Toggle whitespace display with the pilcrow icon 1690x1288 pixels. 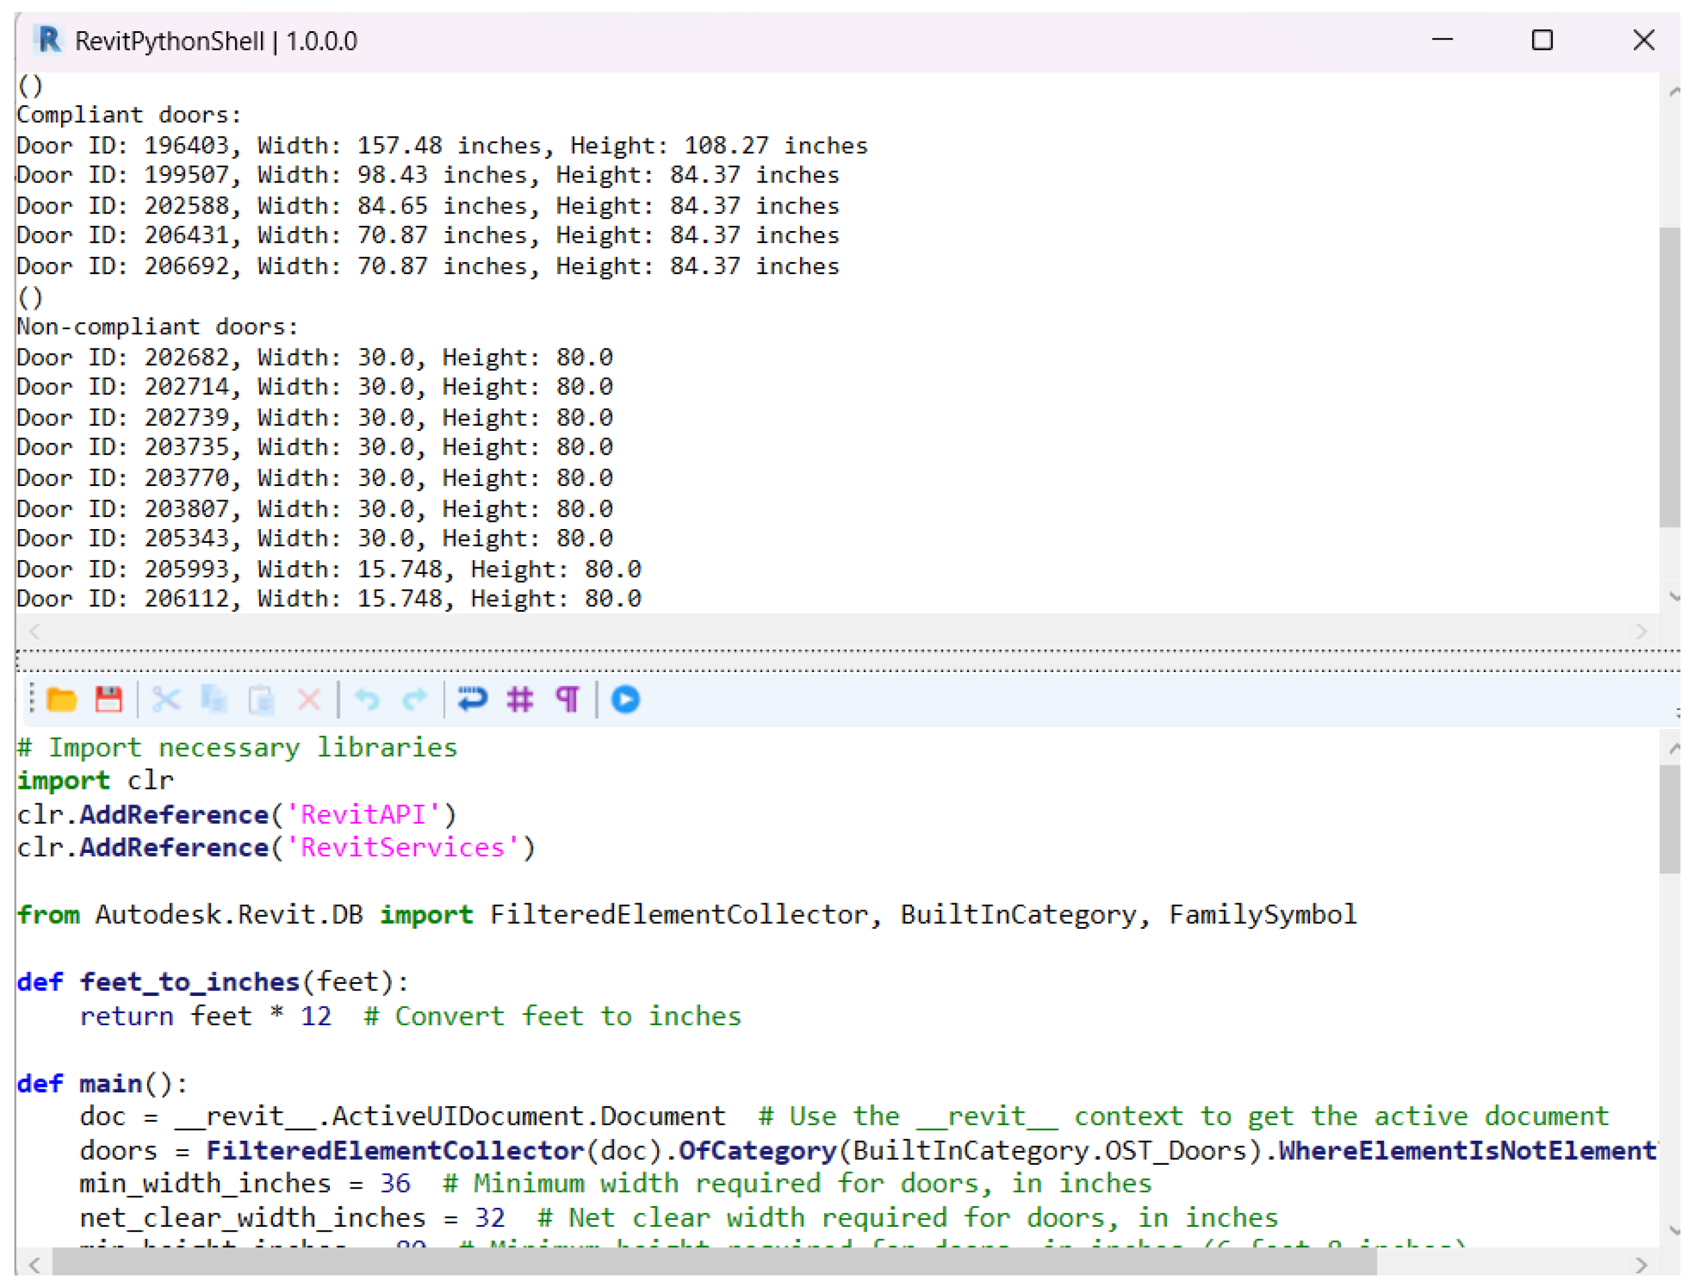pos(568,700)
